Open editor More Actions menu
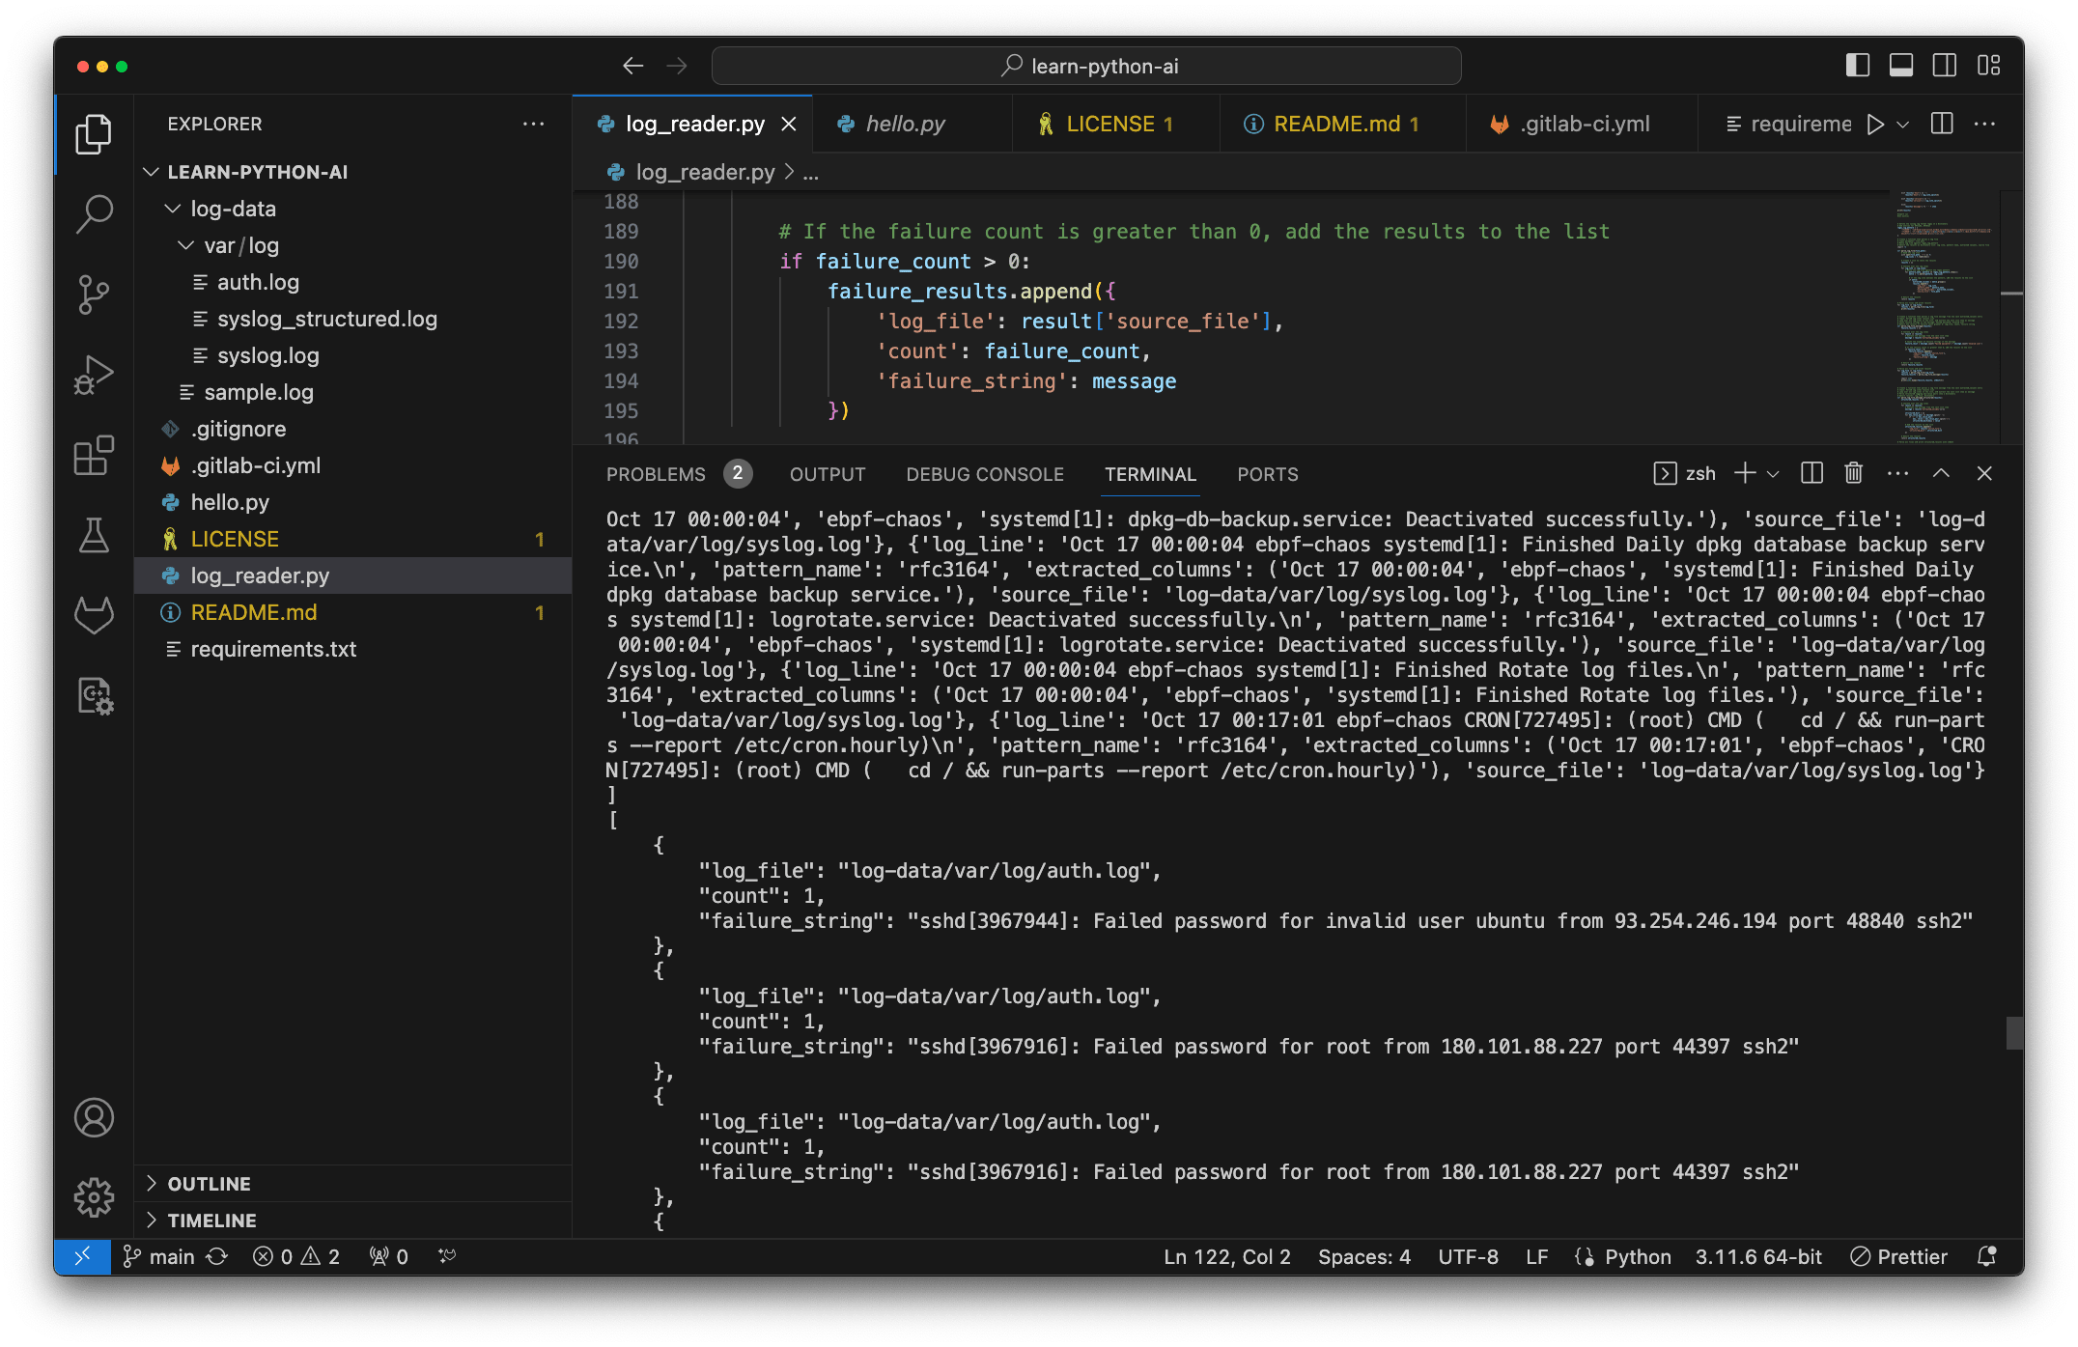 [x=1984, y=125]
